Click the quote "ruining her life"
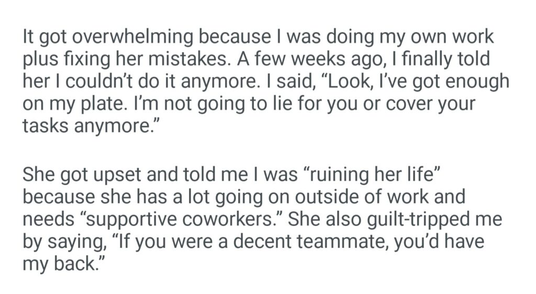 [373, 176]
